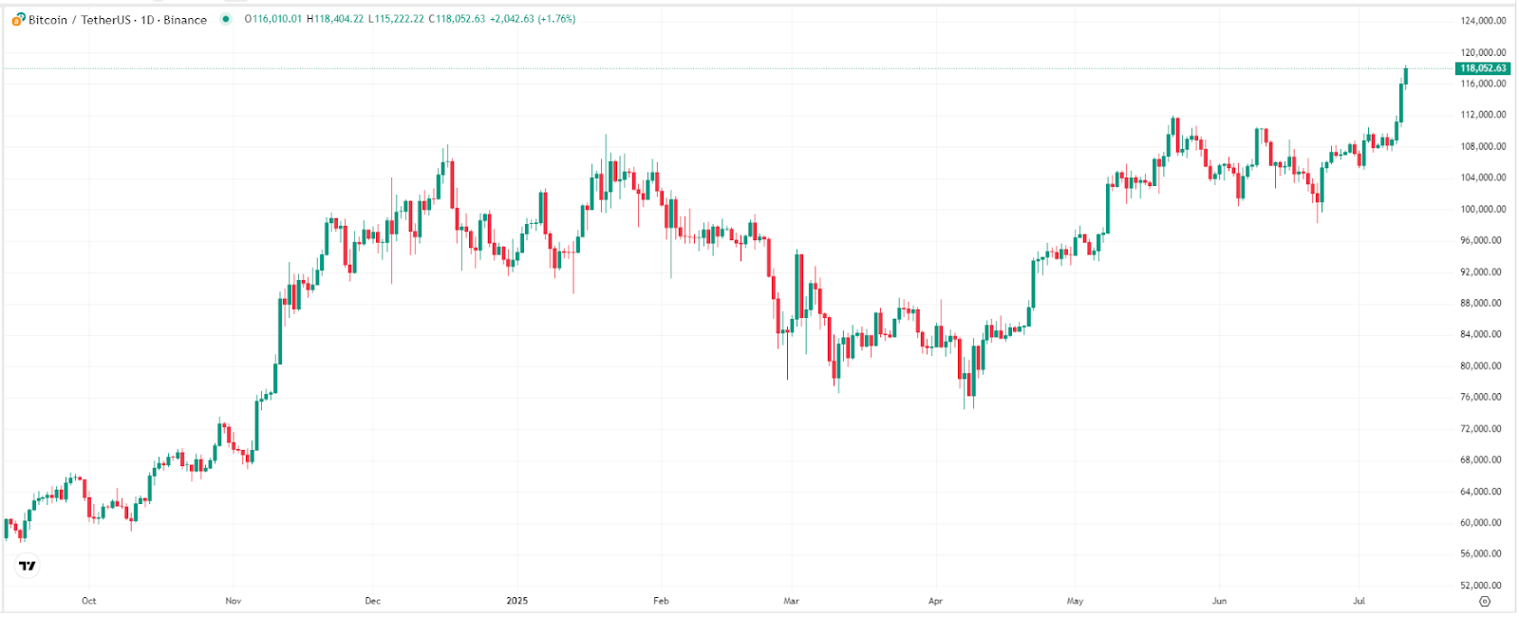Click the Close value 118,052.63 in legend
This screenshot has height=617, width=1519.
click(457, 18)
